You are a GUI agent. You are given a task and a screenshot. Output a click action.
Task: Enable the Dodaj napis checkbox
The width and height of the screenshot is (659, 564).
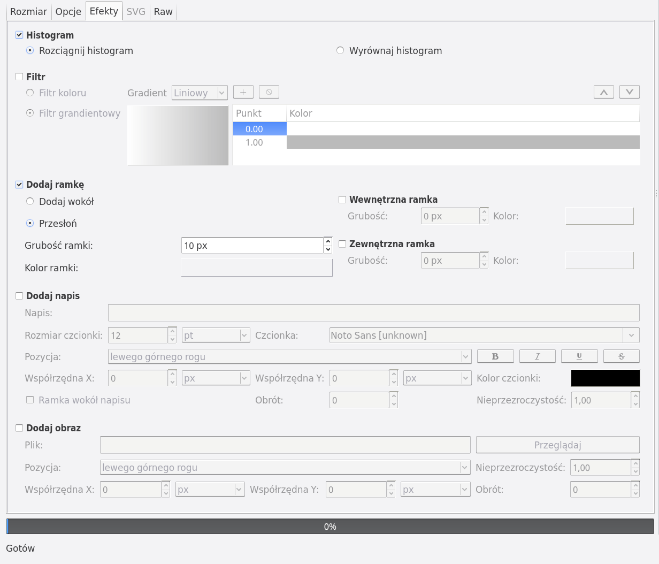click(x=19, y=296)
